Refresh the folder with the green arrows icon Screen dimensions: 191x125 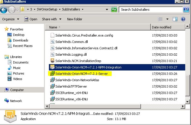pos(114,10)
